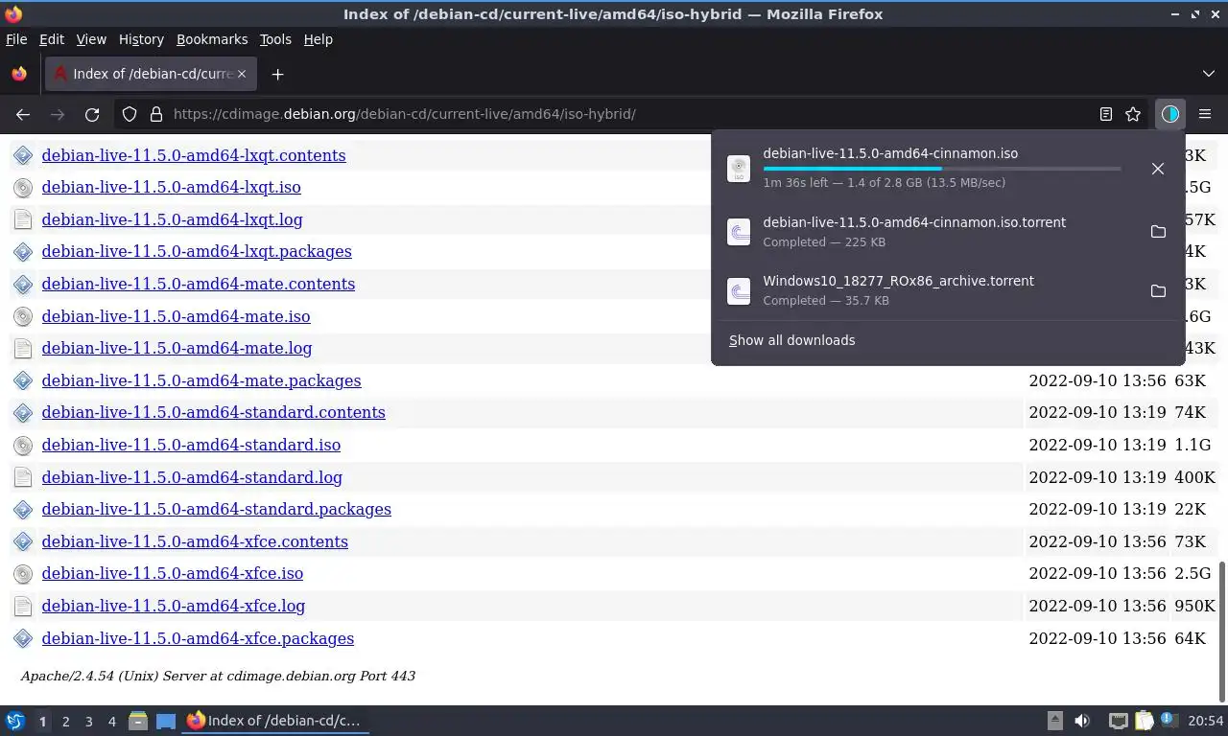
Task: Bookmark this page with the star icon
Action: [x=1133, y=114]
